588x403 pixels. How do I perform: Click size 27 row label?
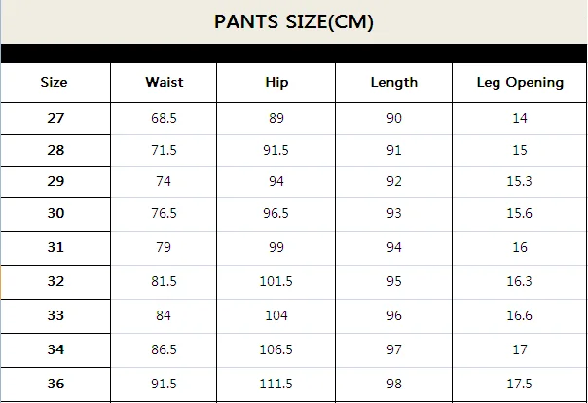(55, 118)
